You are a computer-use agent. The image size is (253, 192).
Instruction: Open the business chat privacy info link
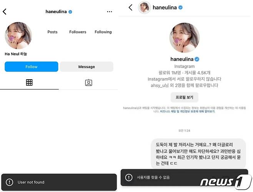tap(187, 112)
